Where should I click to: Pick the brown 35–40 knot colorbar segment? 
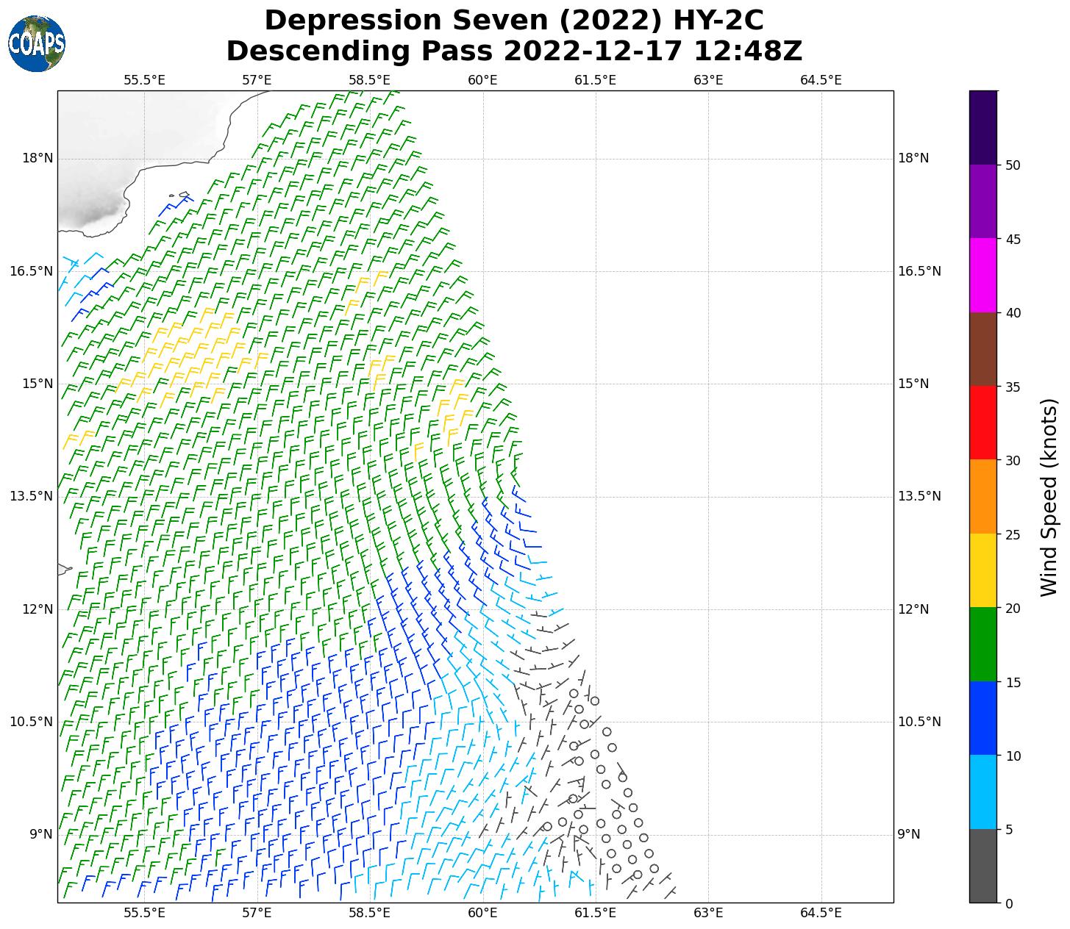pos(983,349)
